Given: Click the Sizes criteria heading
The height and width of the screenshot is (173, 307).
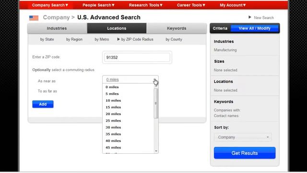Looking at the screenshot, I should coord(219,62).
